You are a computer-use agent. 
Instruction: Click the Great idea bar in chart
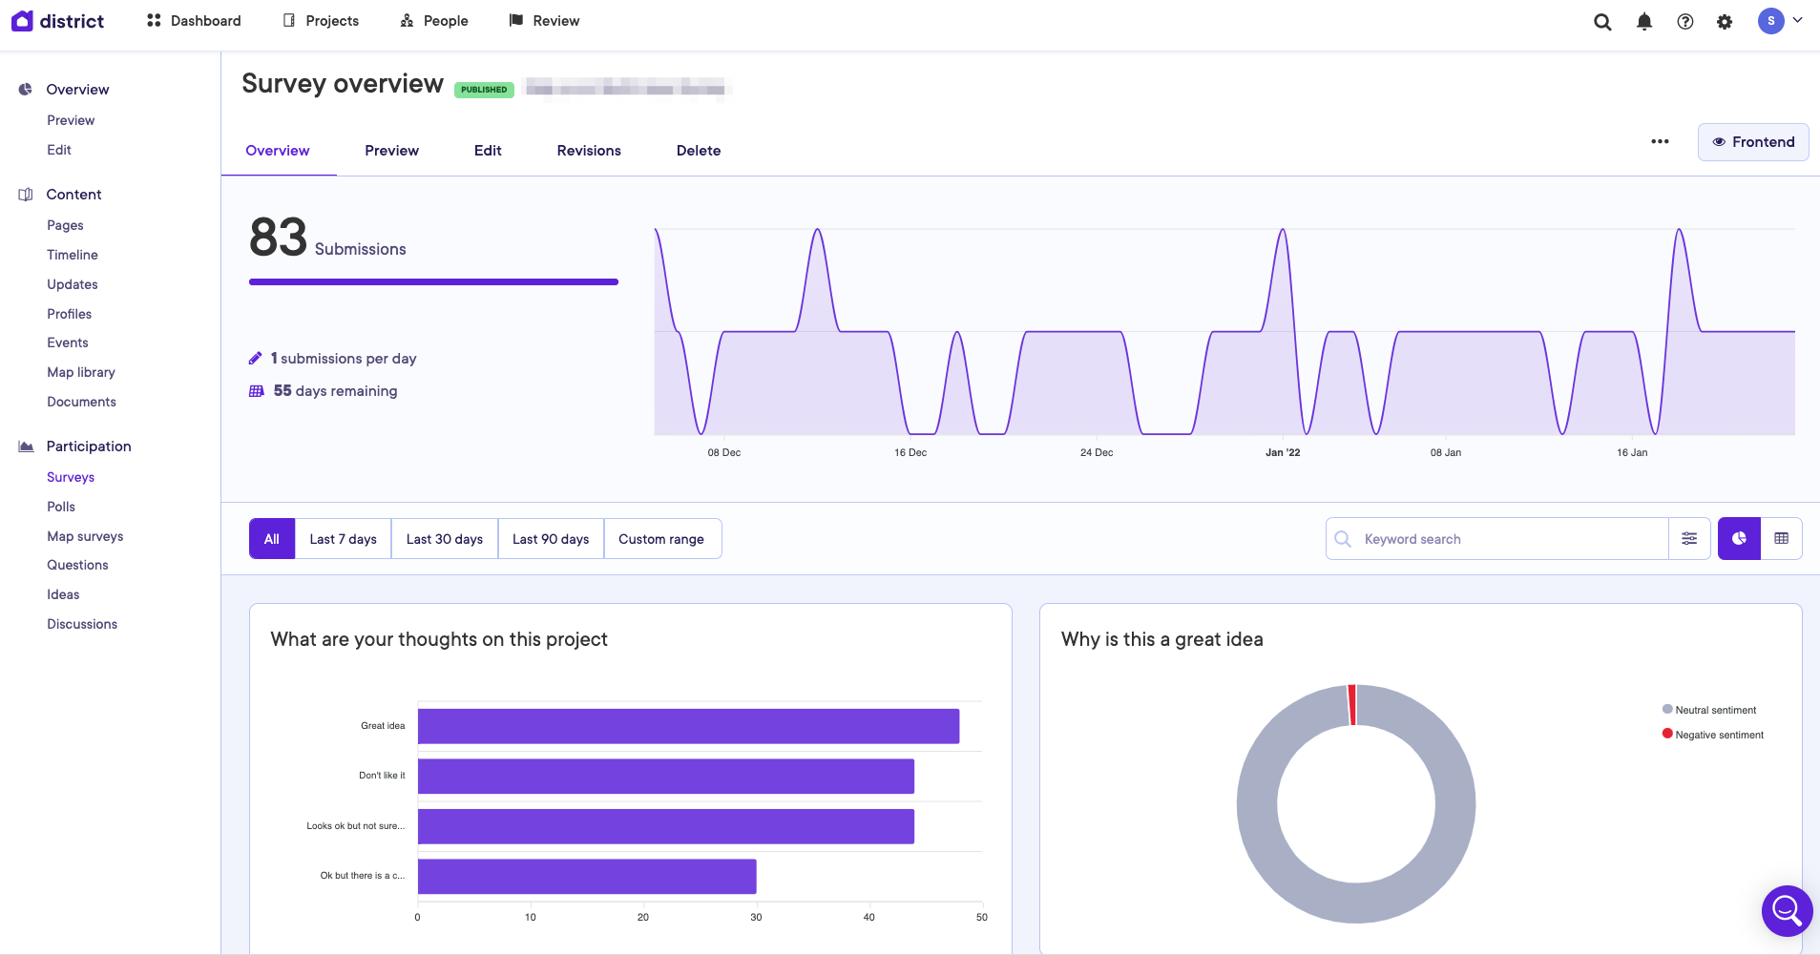click(x=688, y=726)
